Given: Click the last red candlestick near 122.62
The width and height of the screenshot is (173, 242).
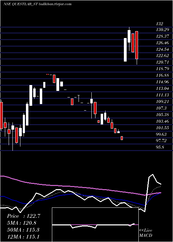Looking at the screenshot, I should pyautogui.click(x=137, y=45).
